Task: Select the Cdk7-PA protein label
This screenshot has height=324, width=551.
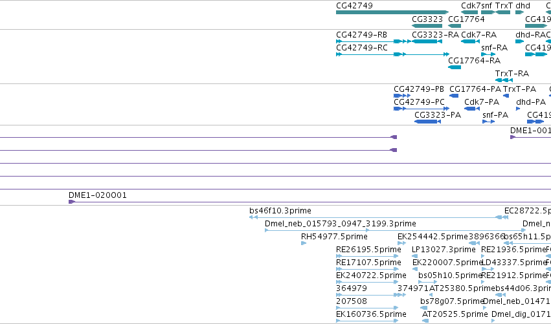Action: tap(482, 102)
